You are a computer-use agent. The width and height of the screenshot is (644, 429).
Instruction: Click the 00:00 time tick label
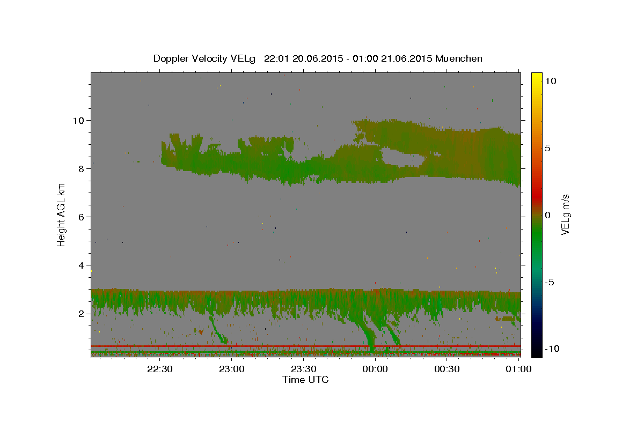click(375, 369)
